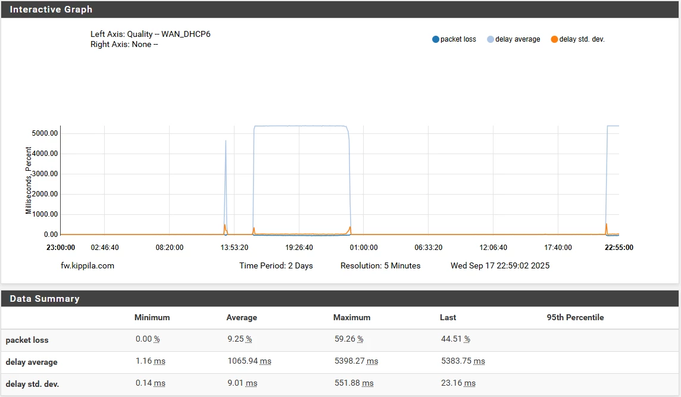The image size is (681, 397).
Task: Click the packet loss row label
Action: 27,340
